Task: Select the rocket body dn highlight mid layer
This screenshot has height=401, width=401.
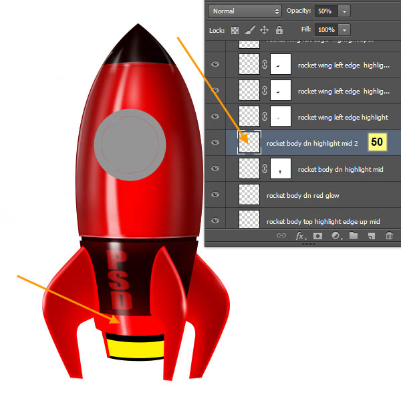Action: pos(340,169)
